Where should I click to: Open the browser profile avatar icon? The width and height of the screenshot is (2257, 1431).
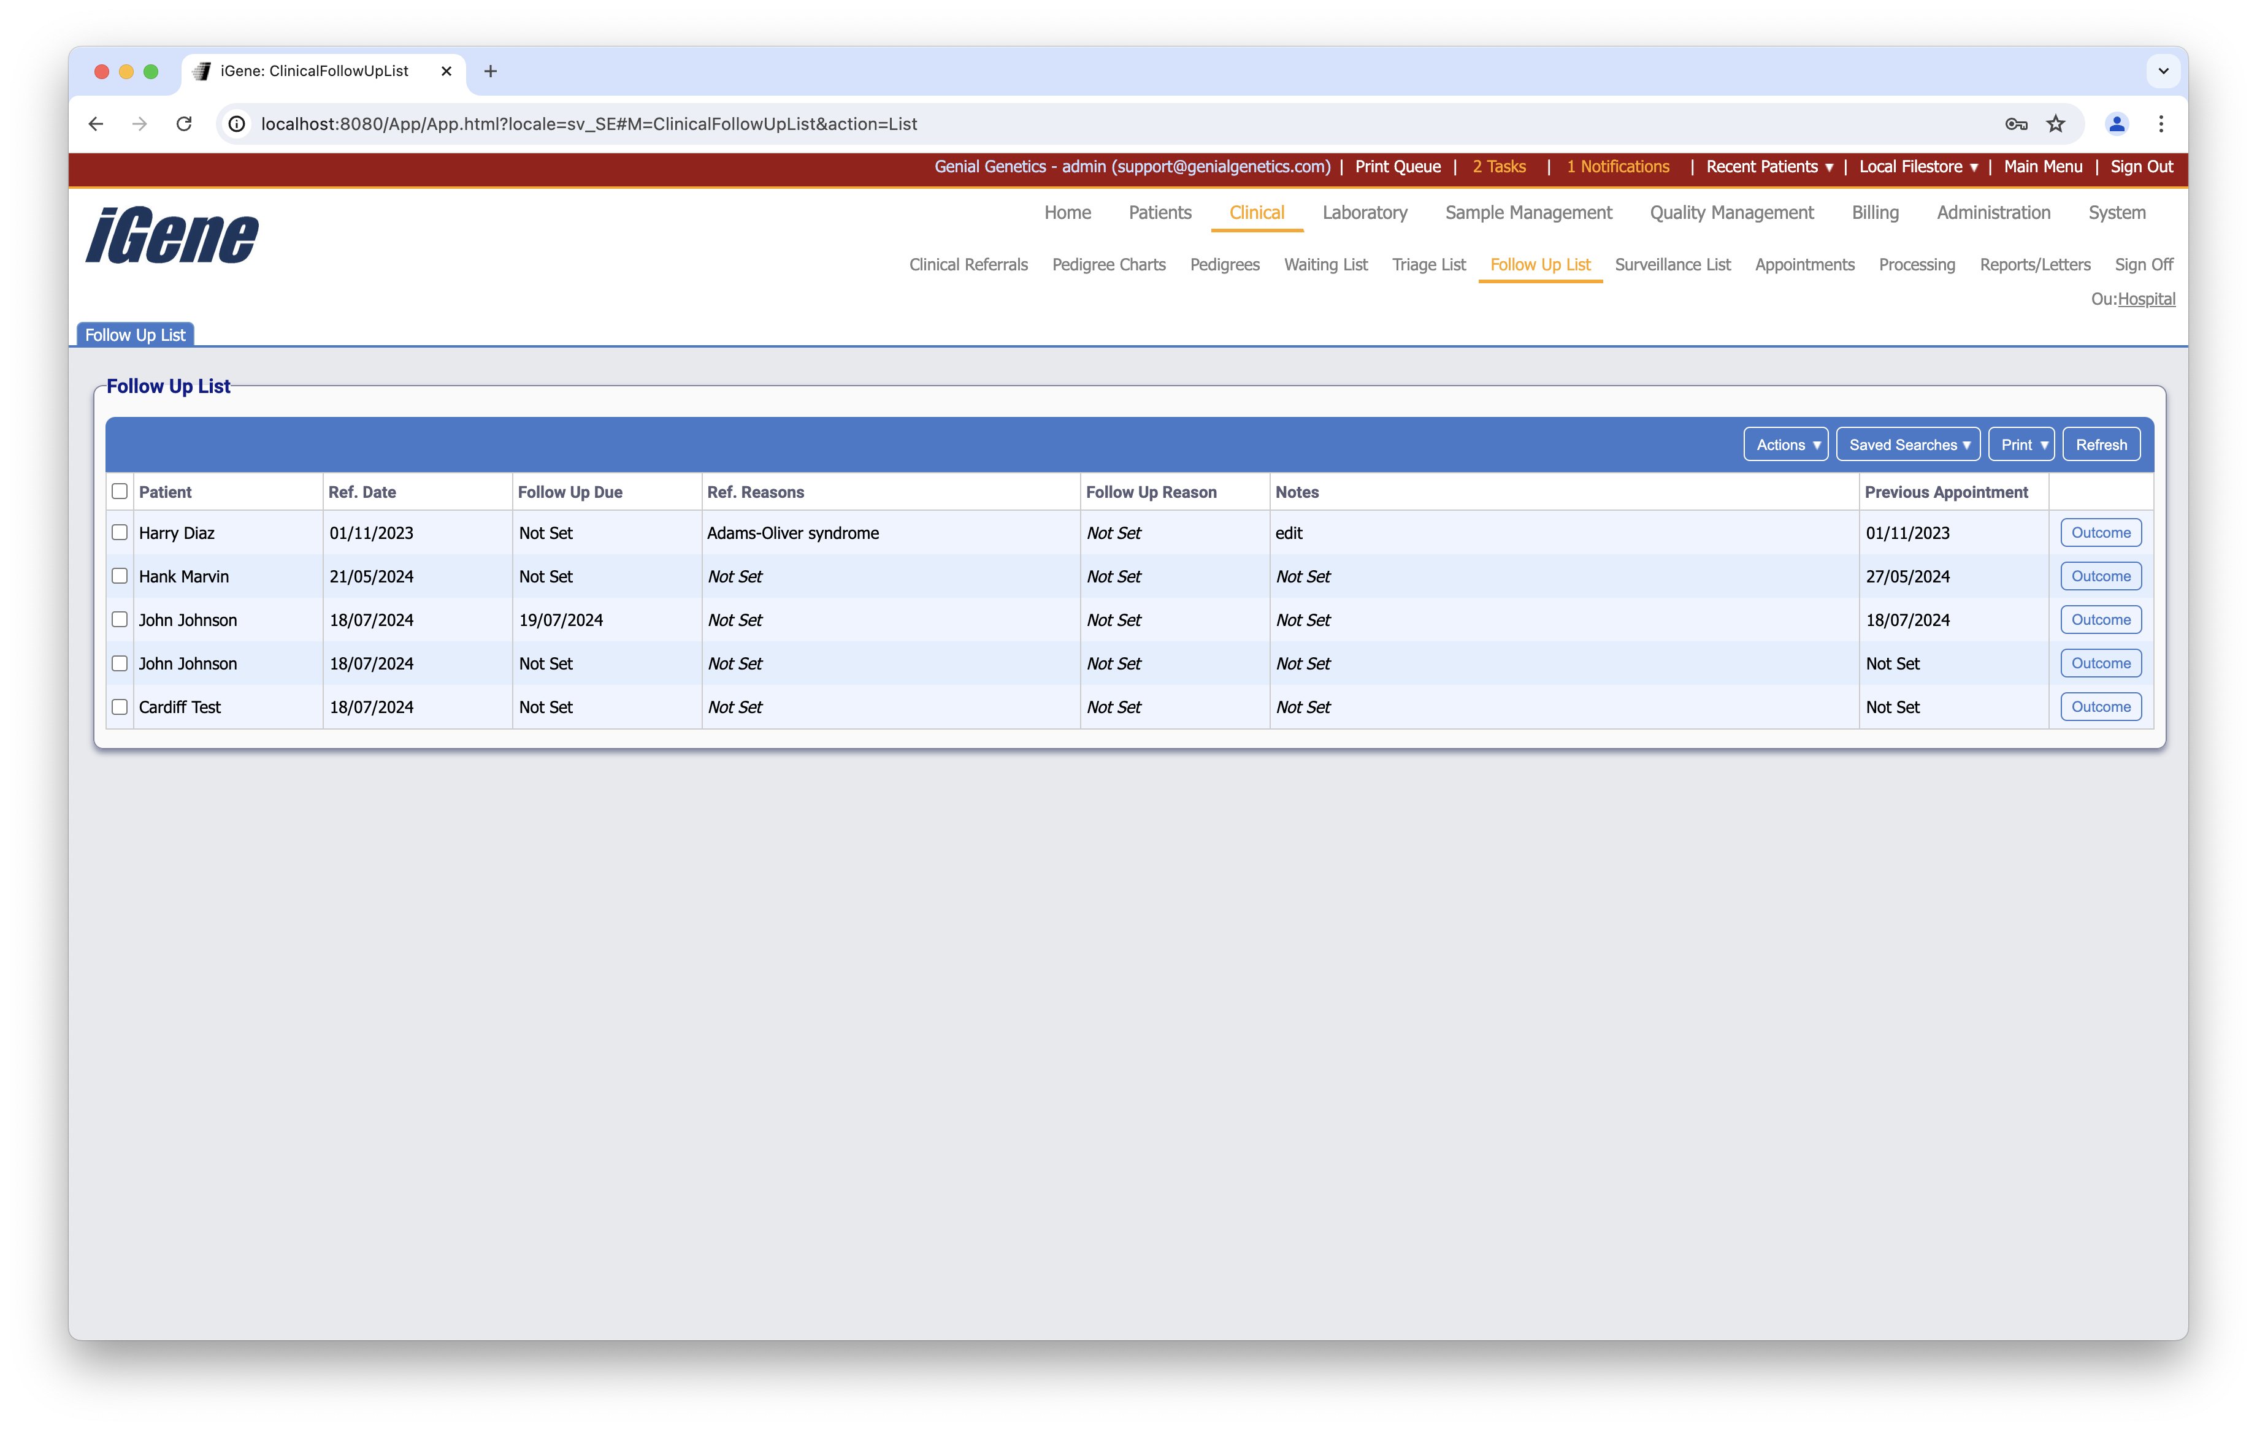tap(2117, 124)
